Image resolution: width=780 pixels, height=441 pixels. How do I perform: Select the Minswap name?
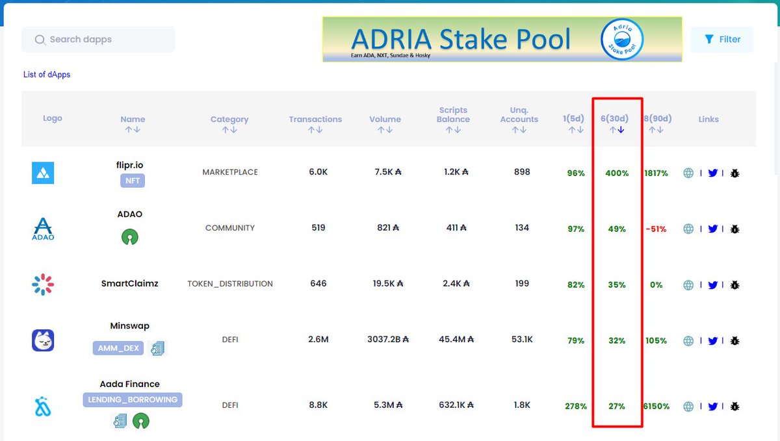pos(130,326)
